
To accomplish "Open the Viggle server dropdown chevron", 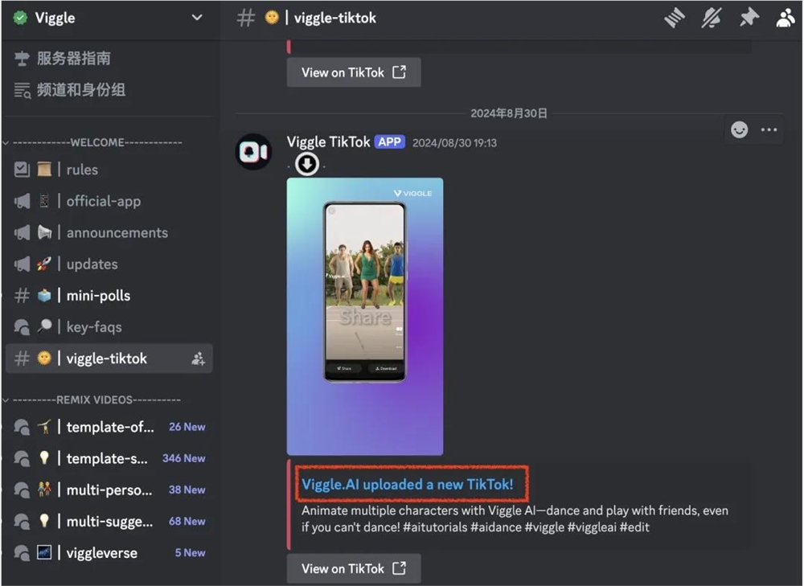I will 197,18.
